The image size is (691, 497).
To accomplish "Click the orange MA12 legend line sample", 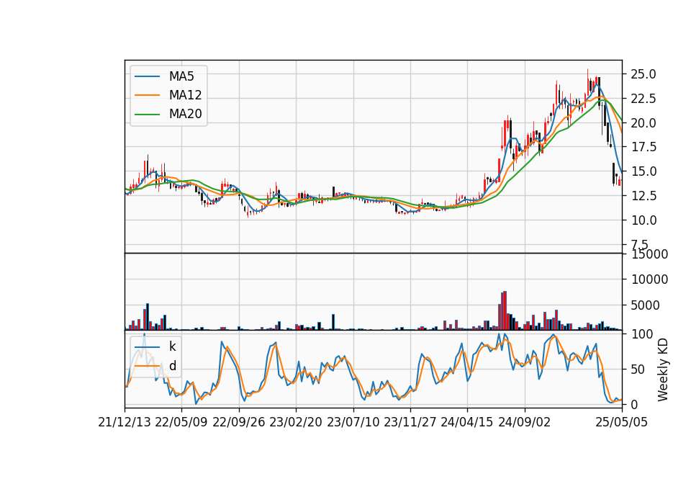I will click(x=147, y=95).
